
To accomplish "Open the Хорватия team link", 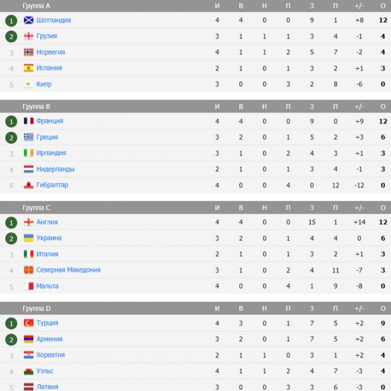I will pyautogui.click(x=50, y=355).
